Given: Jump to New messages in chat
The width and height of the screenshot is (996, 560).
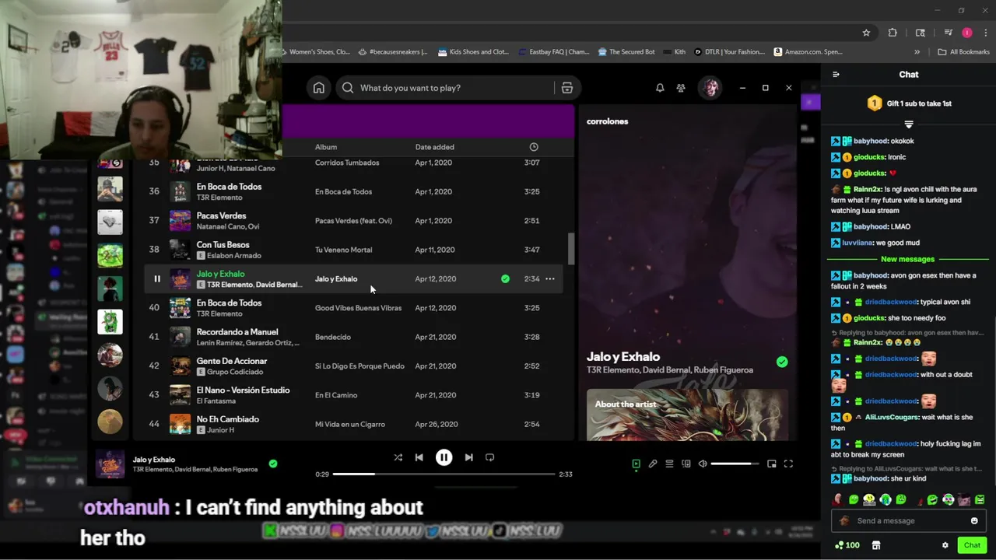Looking at the screenshot, I should pyautogui.click(x=907, y=259).
